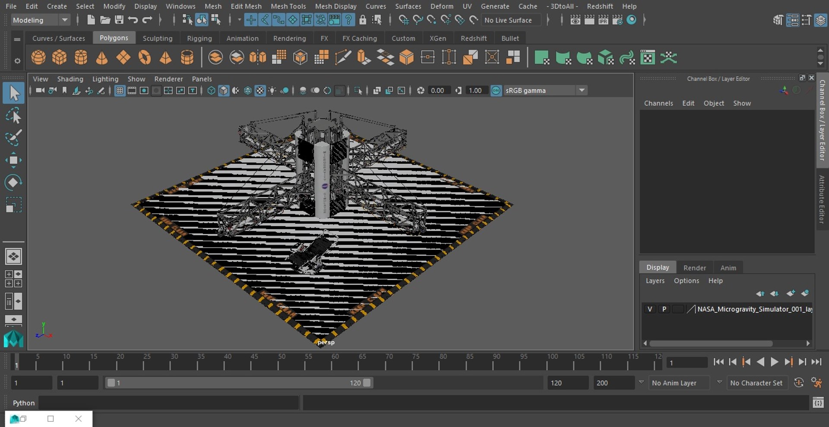This screenshot has height=427, width=829.
Task: Click the playback range slider bar
Action: tap(239, 383)
